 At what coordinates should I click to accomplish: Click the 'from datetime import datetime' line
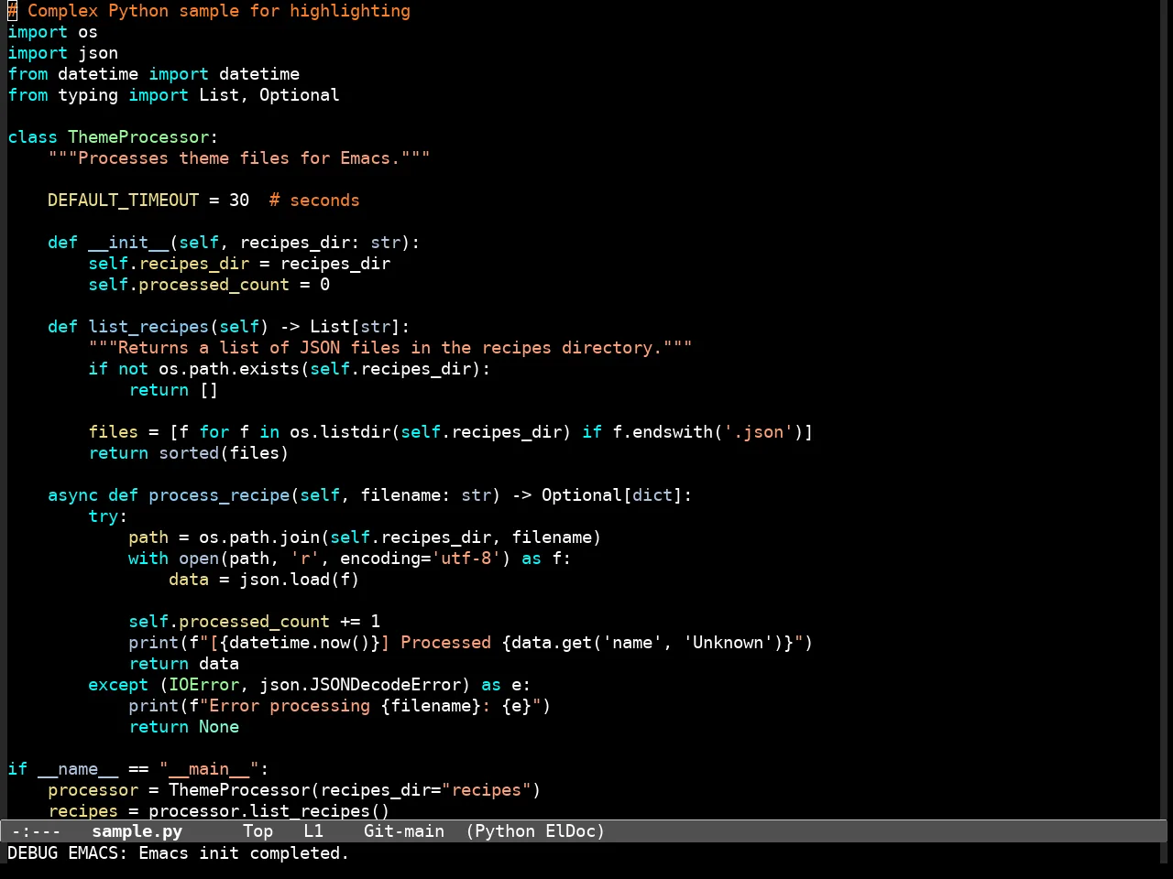click(153, 74)
